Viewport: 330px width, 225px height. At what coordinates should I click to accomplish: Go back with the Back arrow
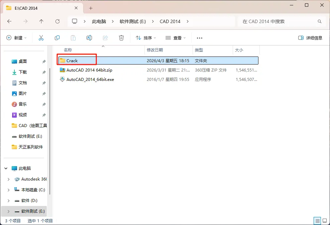(x=9, y=21)
